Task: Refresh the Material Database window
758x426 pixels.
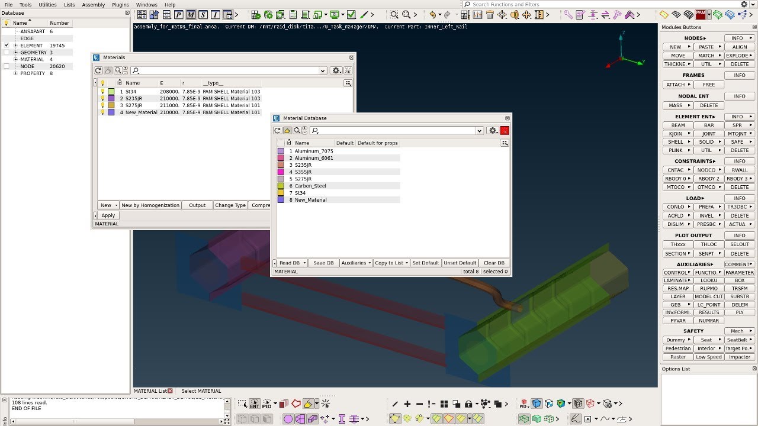Action: point(277,131)
